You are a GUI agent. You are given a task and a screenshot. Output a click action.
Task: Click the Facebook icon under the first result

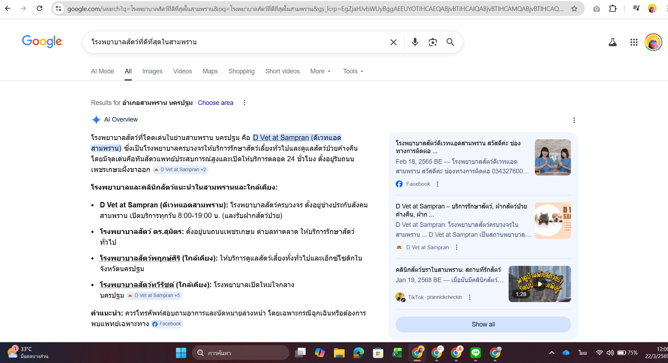pyautogui.click(x=399, y=184)
